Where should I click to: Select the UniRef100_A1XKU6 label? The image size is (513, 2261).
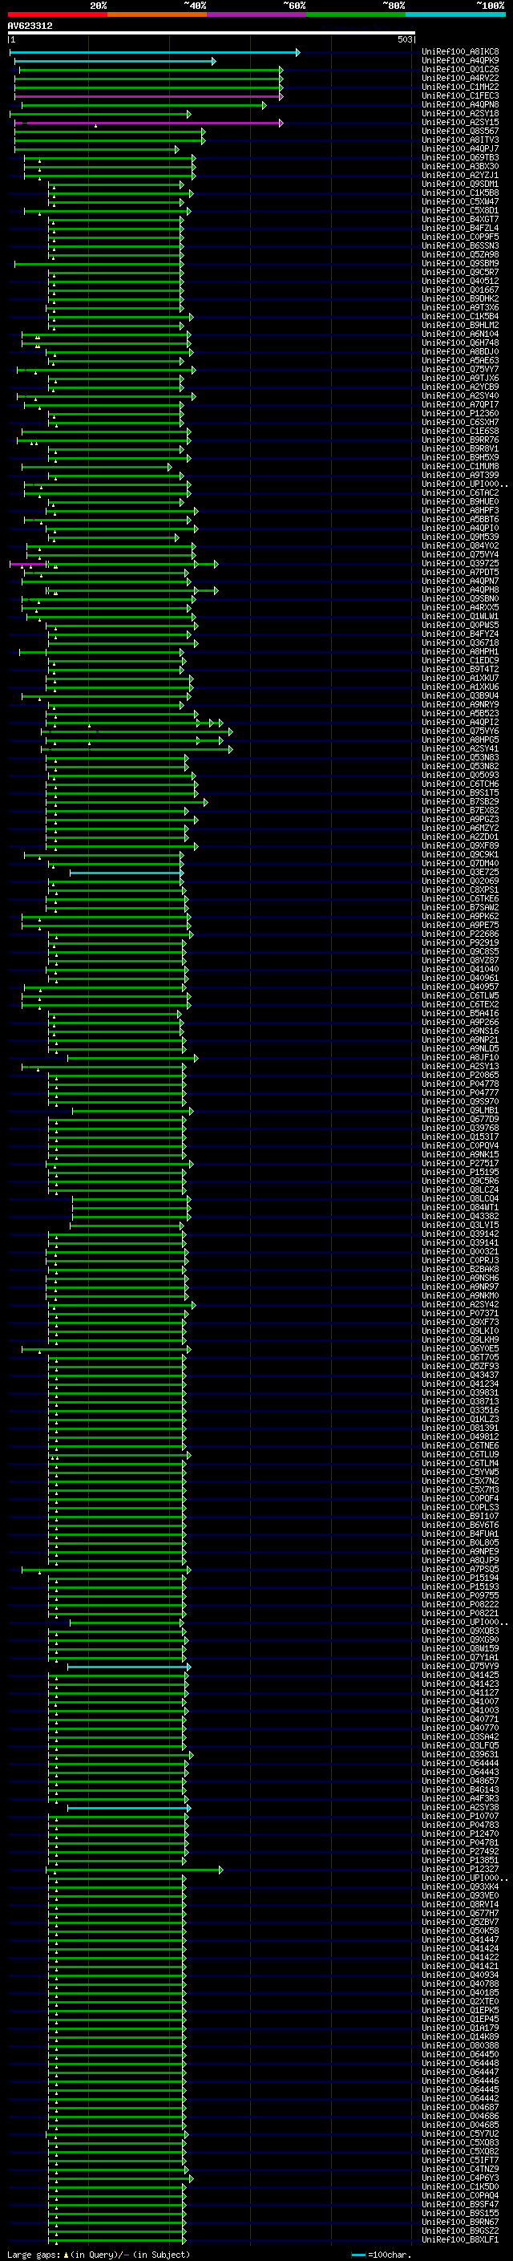(x=460, y=687)
